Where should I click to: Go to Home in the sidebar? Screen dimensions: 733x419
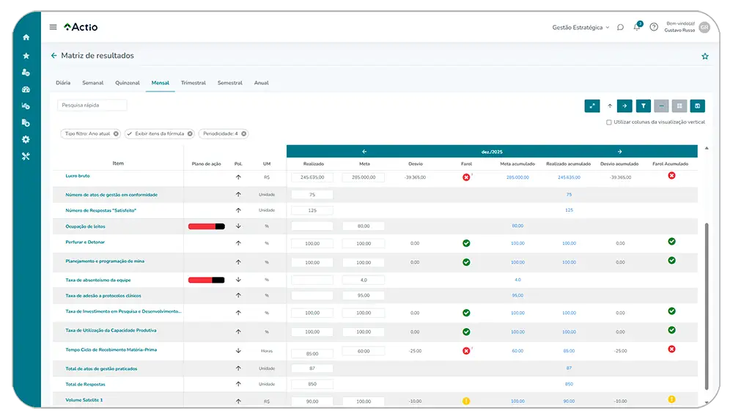point(26,37)
